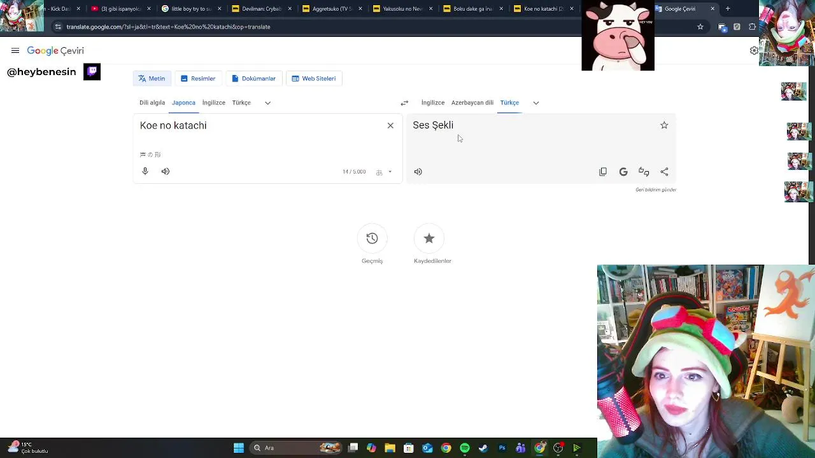815x458 pixels.
Task: Copy the translation to clipboard
Action: point(603,172)
